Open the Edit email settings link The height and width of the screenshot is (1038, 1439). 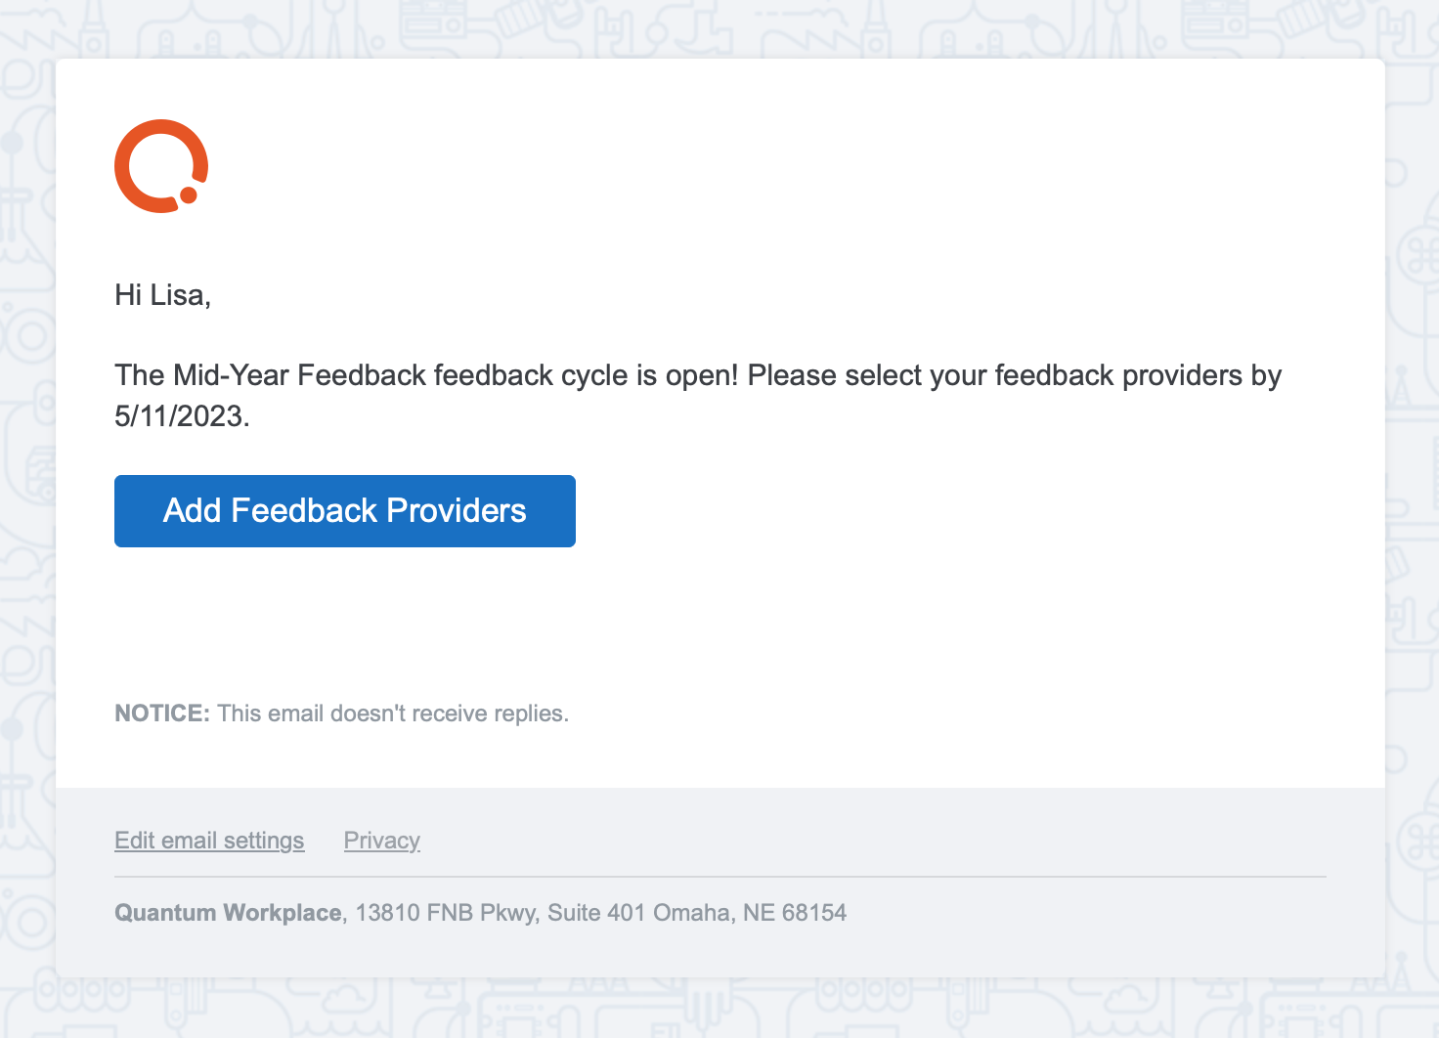209,841
